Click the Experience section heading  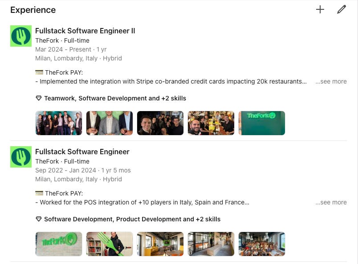33,10
